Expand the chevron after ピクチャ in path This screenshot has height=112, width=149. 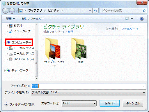62,11
